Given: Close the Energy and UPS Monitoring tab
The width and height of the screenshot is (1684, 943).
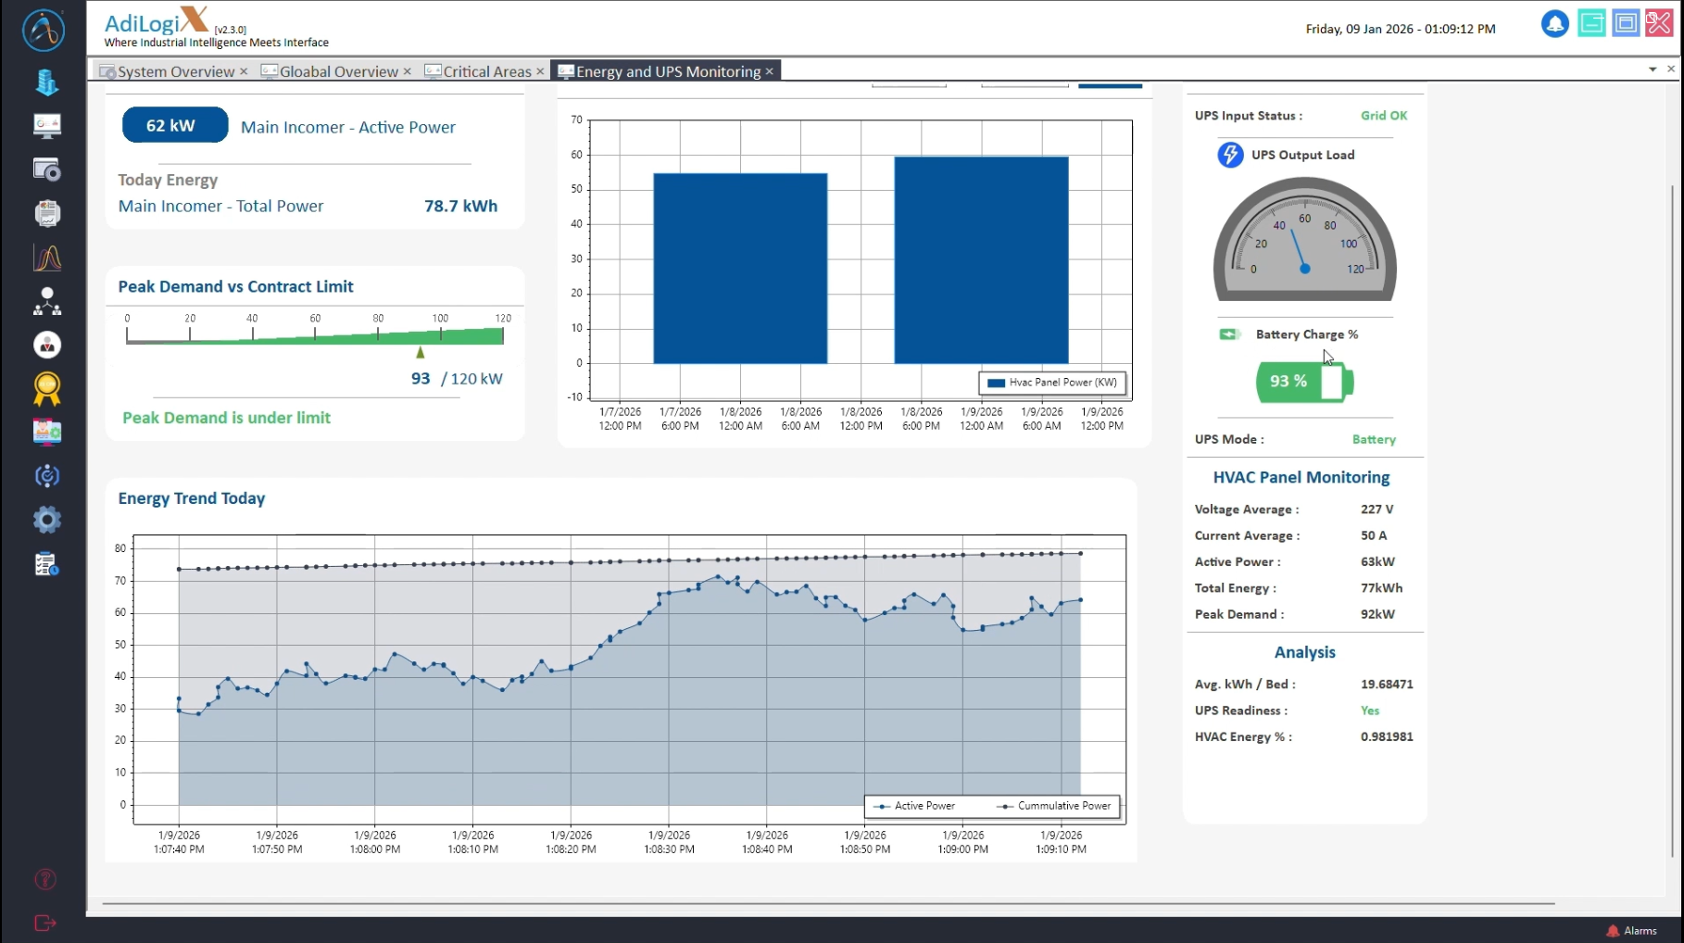Looking at the screenshot, I should pos(769,71).
